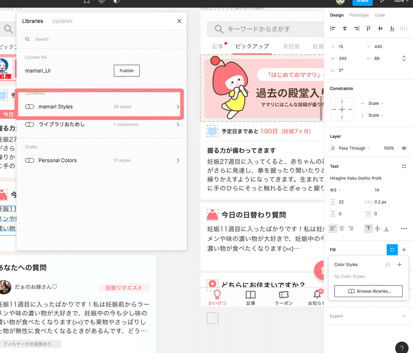Click the Libraries search icon
Image resolution: width=413 pixels, height=353 pixels.
[x=27, y=39]
